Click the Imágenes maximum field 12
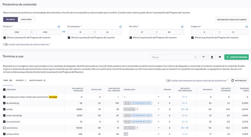 [233, 32]
